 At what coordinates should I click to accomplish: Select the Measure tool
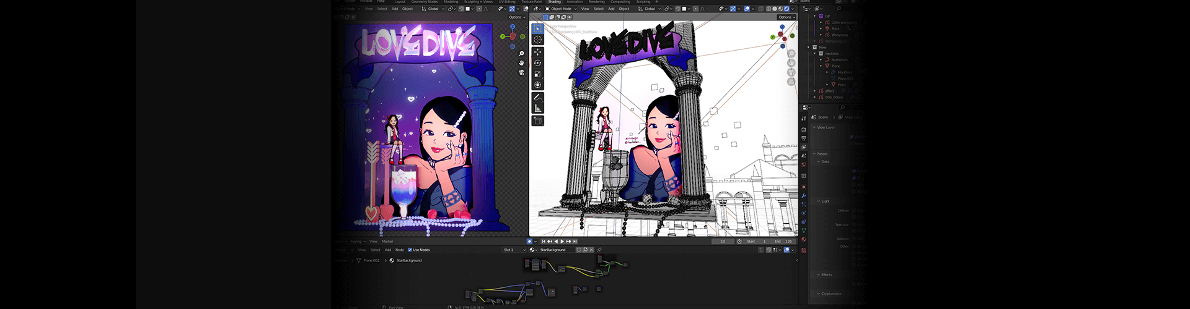(537, 109)
